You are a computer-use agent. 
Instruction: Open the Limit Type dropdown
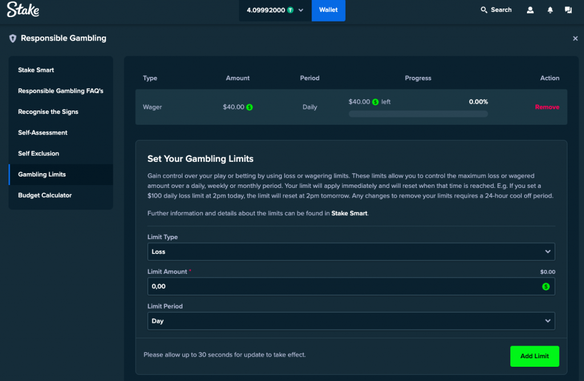[351, 252]
